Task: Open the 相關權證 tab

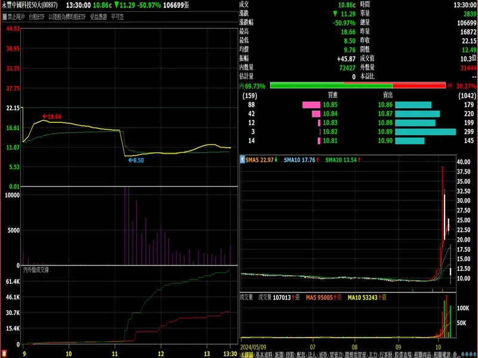Action: click(x=442, y=354)
